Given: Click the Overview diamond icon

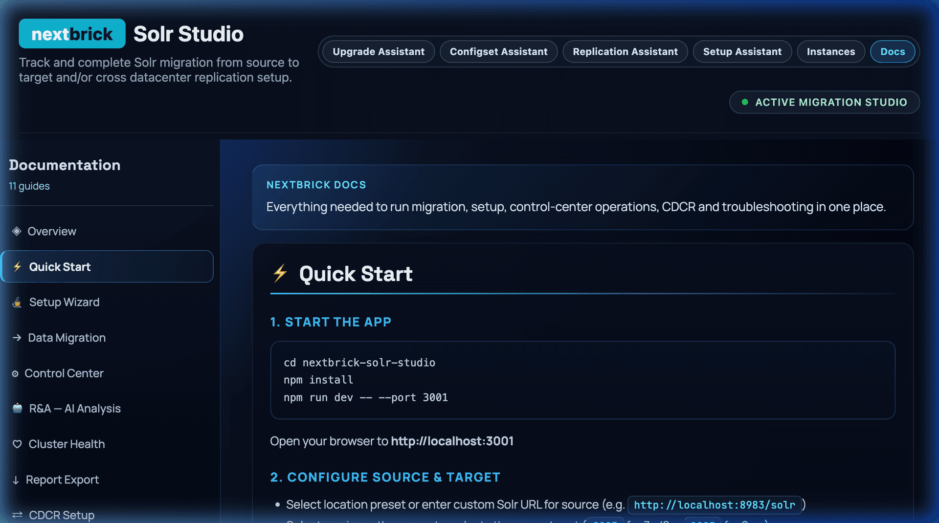Looking at the screenshot, I should 17,231.
